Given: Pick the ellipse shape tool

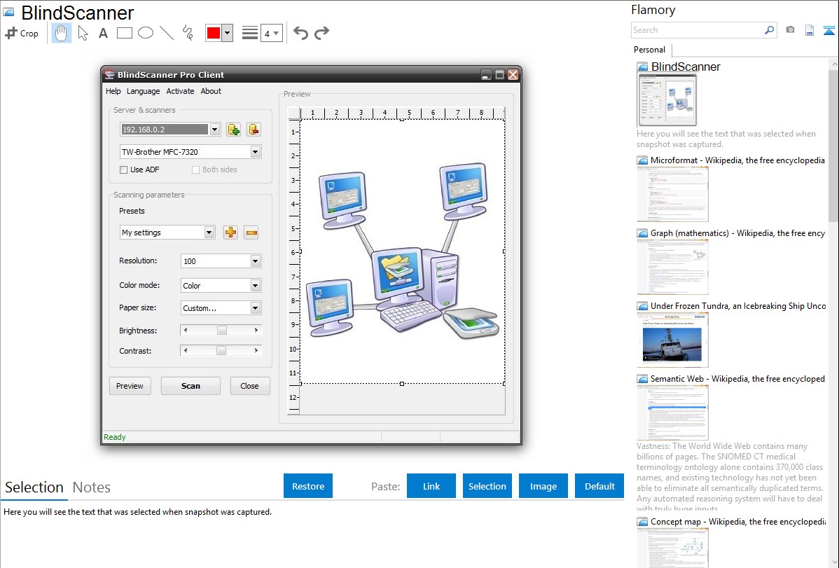Looking at the screenshot, I should tap(146, 33).
